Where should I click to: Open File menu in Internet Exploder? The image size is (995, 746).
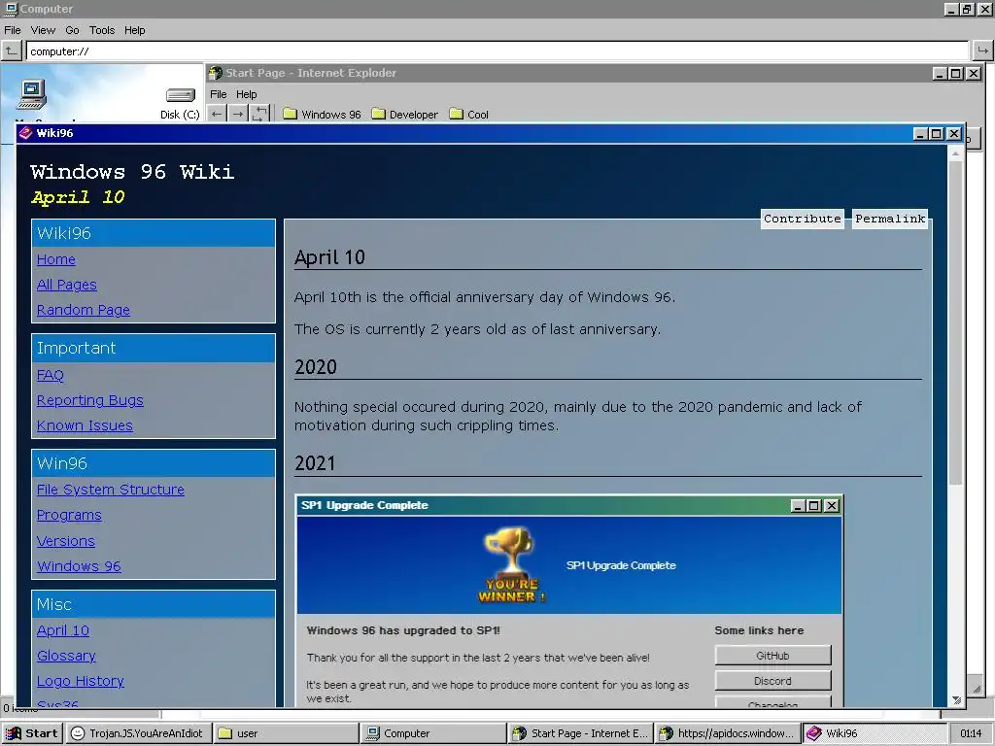pyautogui.click(x=219, y=94)
